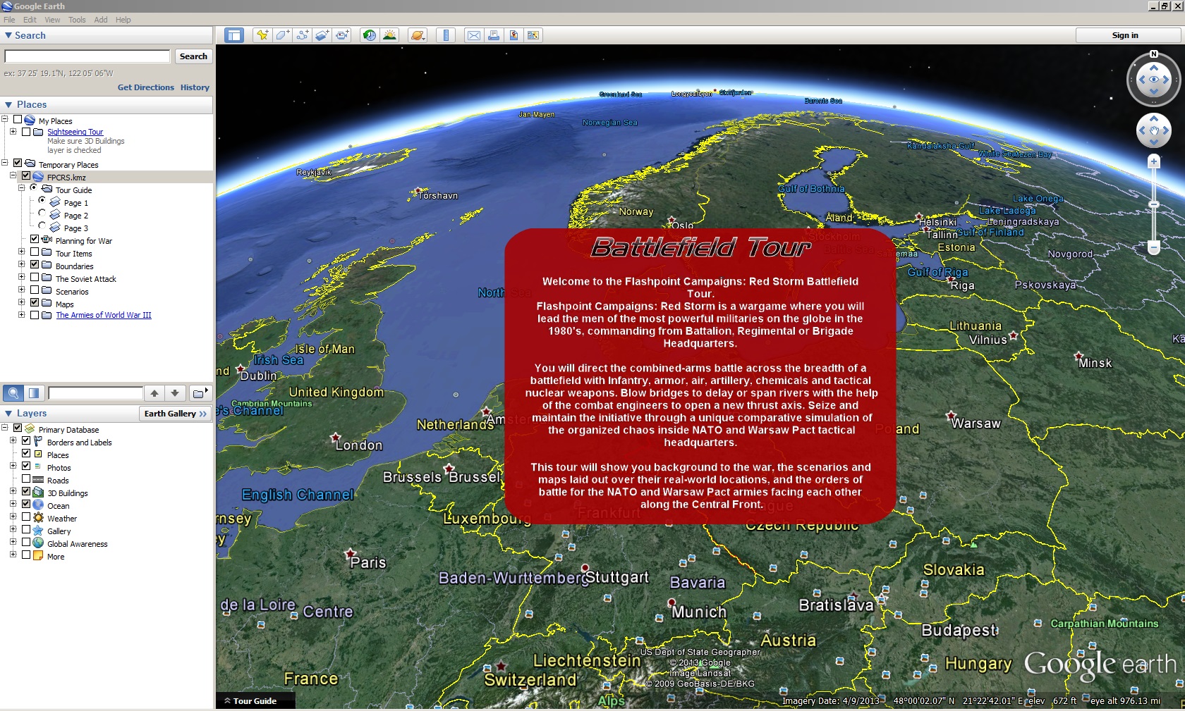Click the zoom out minus button
This screenshot has width=1185, height=711.
[x=1154, y=247]
